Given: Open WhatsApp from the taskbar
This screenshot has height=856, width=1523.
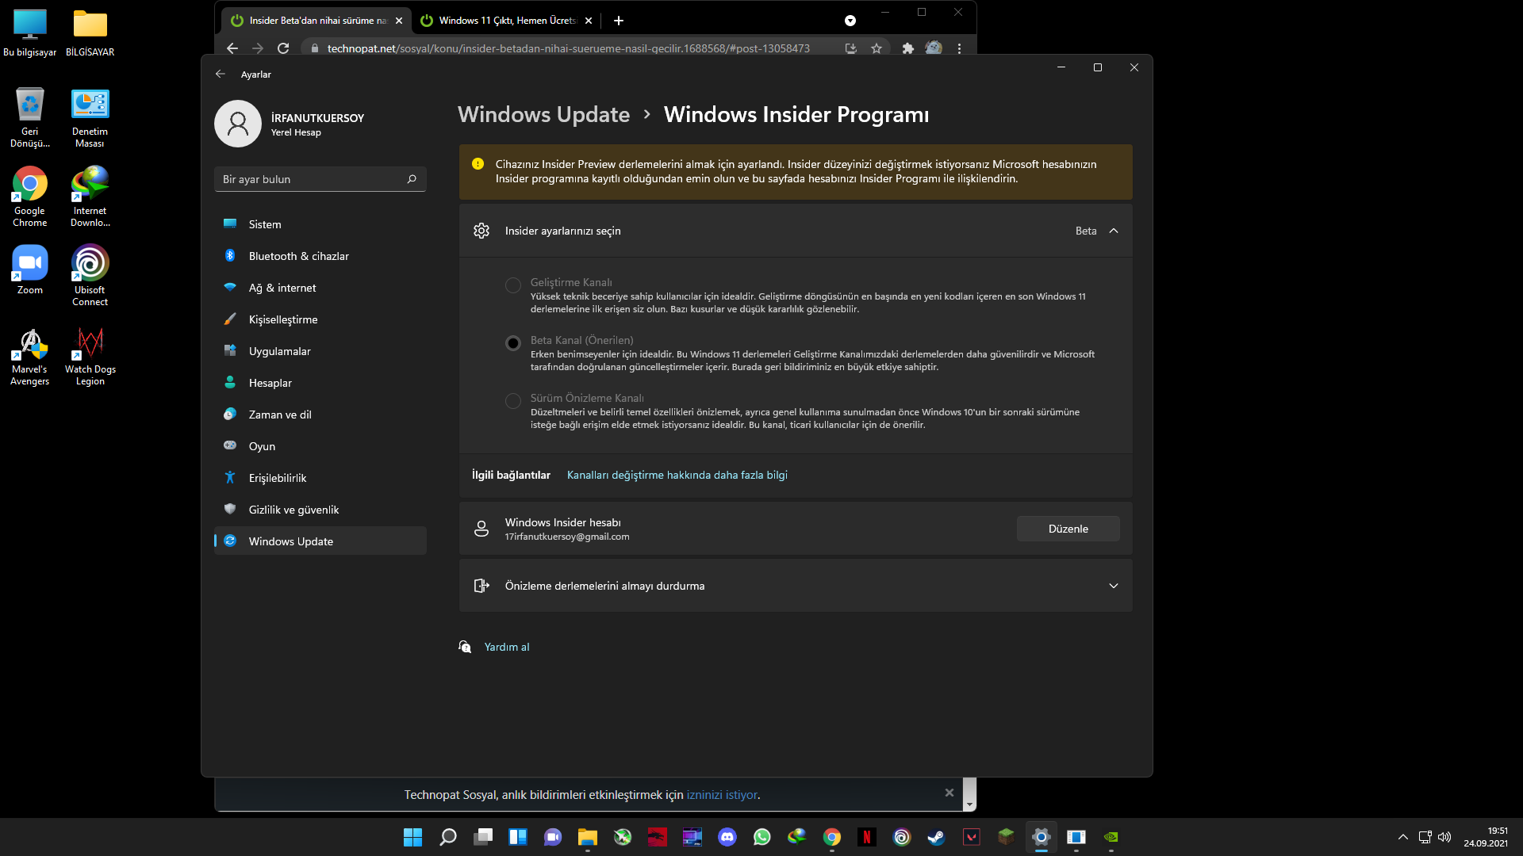Looking at the screenshot, I should coord(761,837).
